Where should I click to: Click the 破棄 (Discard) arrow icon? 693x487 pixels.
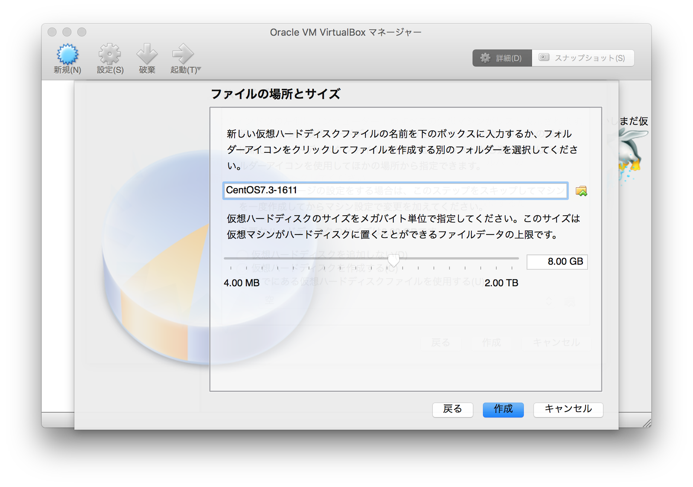pyautogui.click(x=147, y=54)
